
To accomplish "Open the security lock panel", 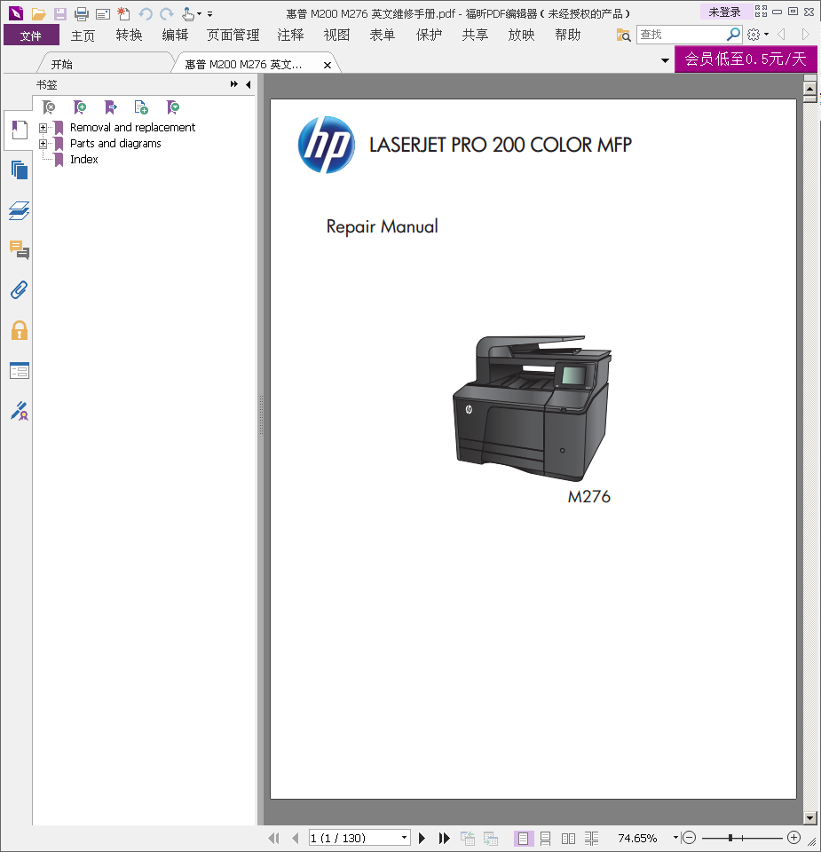I will coord(20,330).
